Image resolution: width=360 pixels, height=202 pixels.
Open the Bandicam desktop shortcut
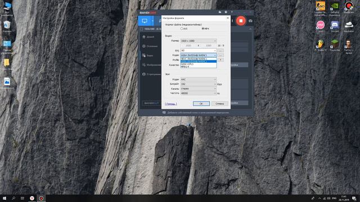[x=349, y=7]
